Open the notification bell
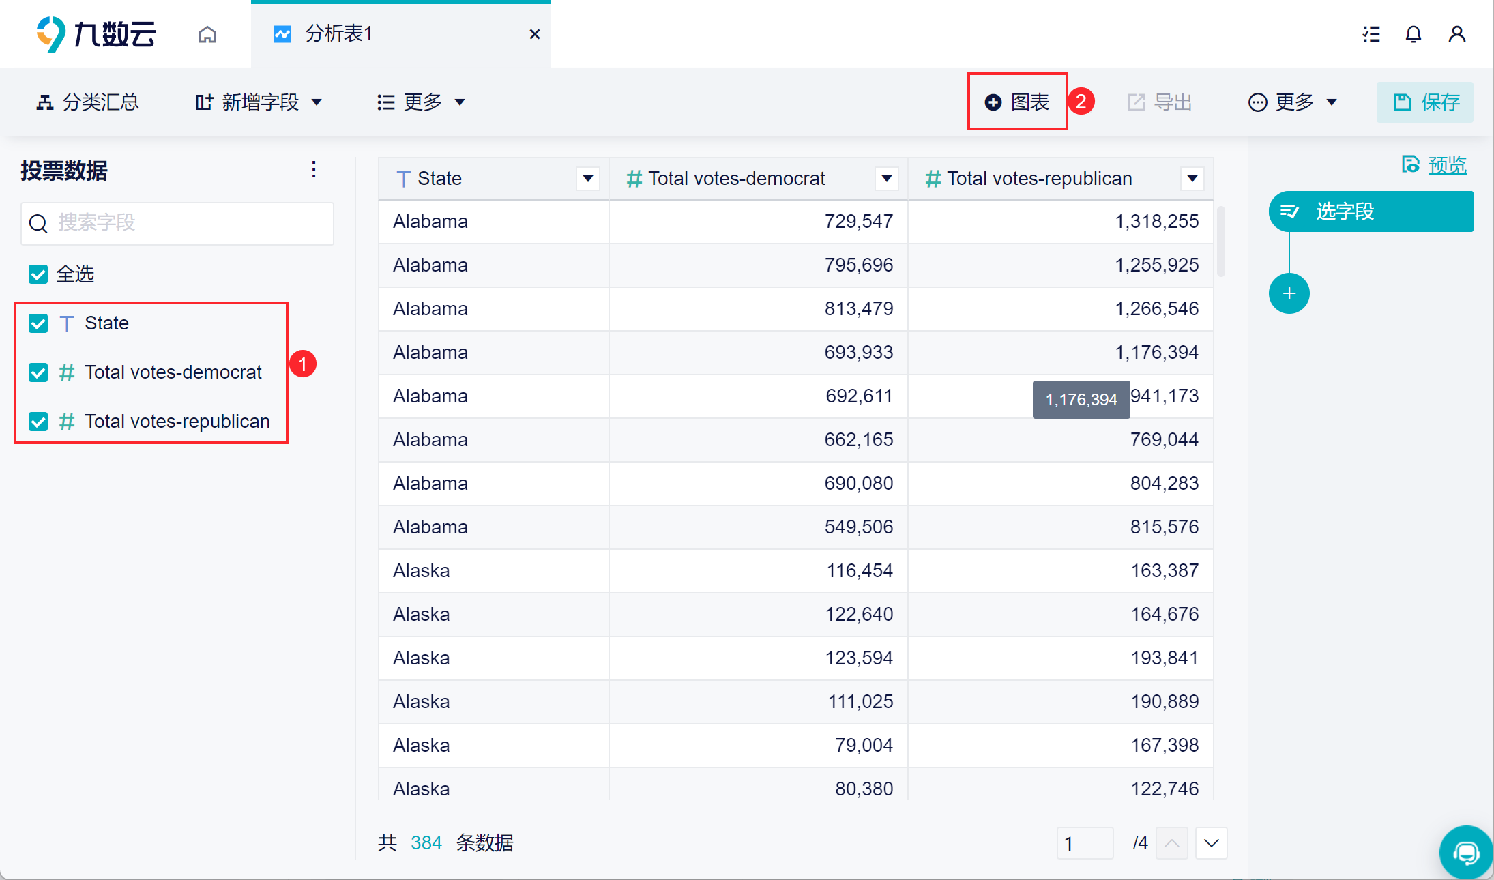 (x=1414, y=34)
